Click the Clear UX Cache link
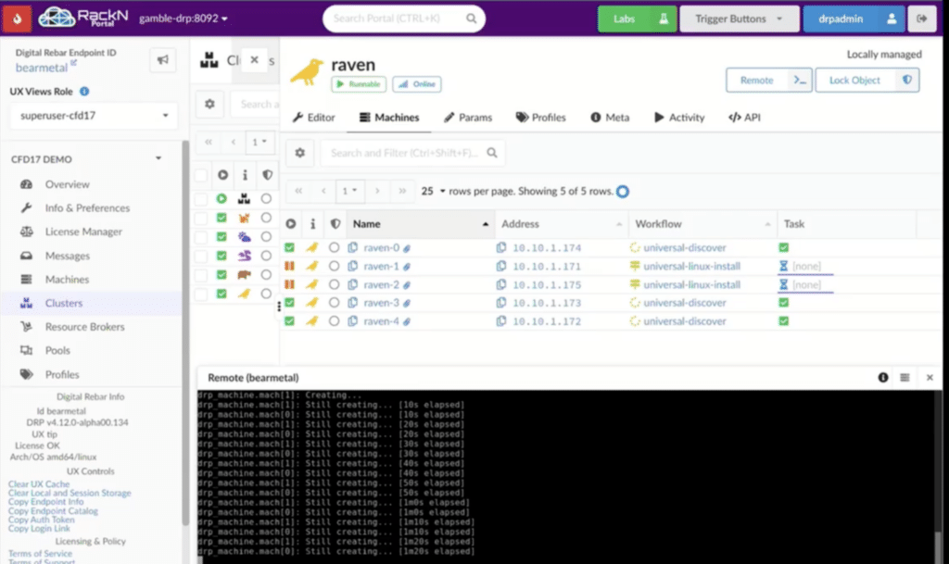This screenshot has height=564, width=949. pos(39,484)
